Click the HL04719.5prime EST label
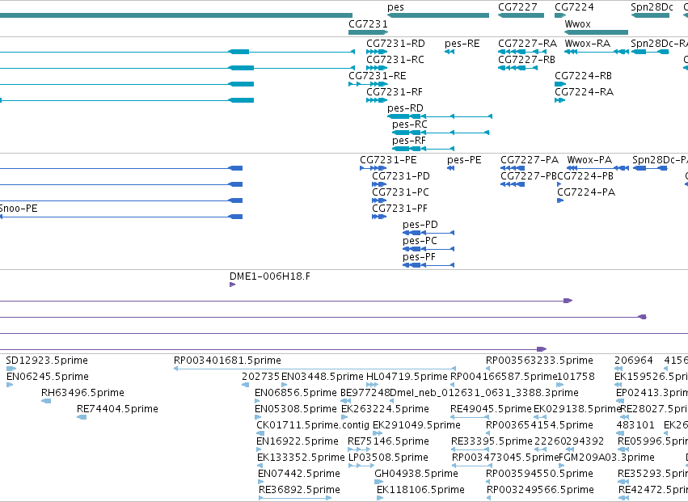The image size is (688, 502). coord(407,377)
